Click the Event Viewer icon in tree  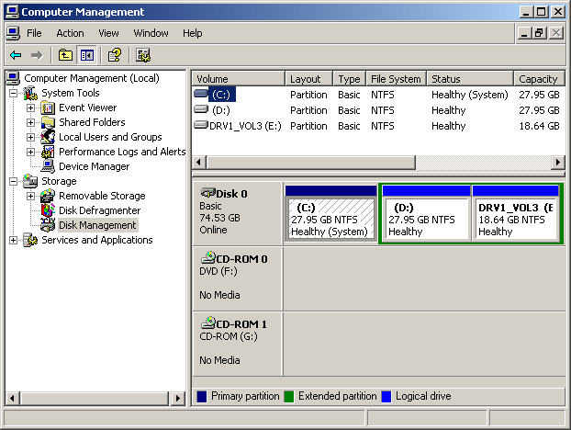point(48,107)
